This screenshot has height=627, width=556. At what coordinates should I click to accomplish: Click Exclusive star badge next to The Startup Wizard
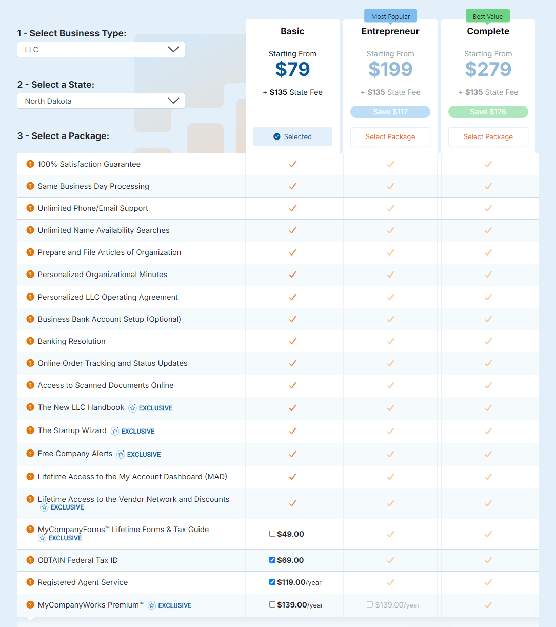(115, 431)
